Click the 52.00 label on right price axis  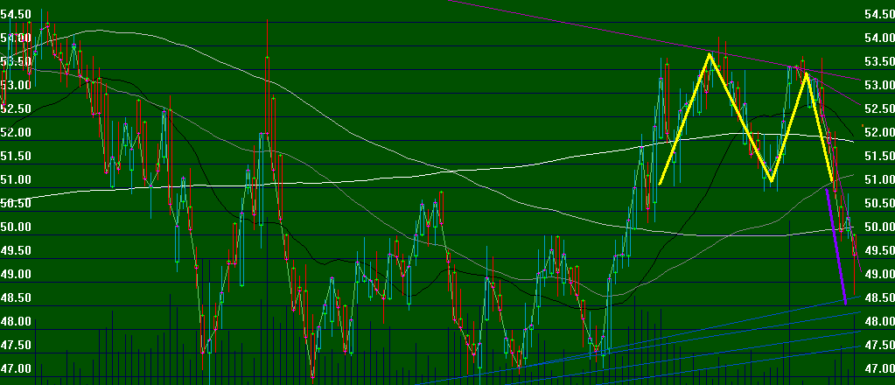879,132
